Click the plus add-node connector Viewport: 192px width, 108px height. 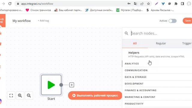(x=72, y=85)
